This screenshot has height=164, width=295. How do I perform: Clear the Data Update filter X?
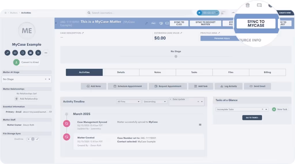coord(198,102)
